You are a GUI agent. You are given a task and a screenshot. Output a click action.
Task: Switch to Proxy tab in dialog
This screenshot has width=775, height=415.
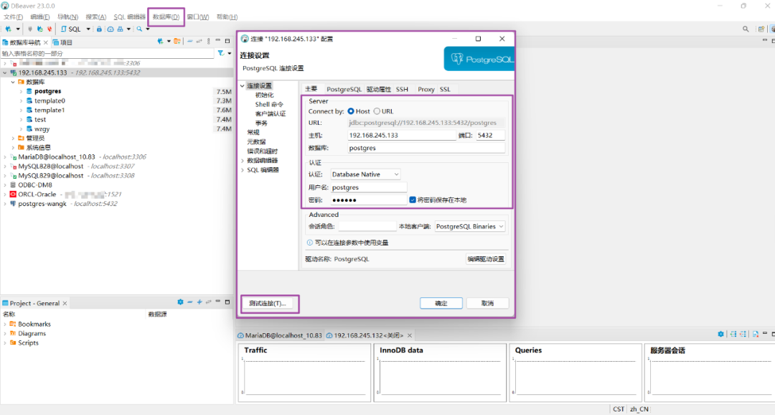[x=426, y=89]
